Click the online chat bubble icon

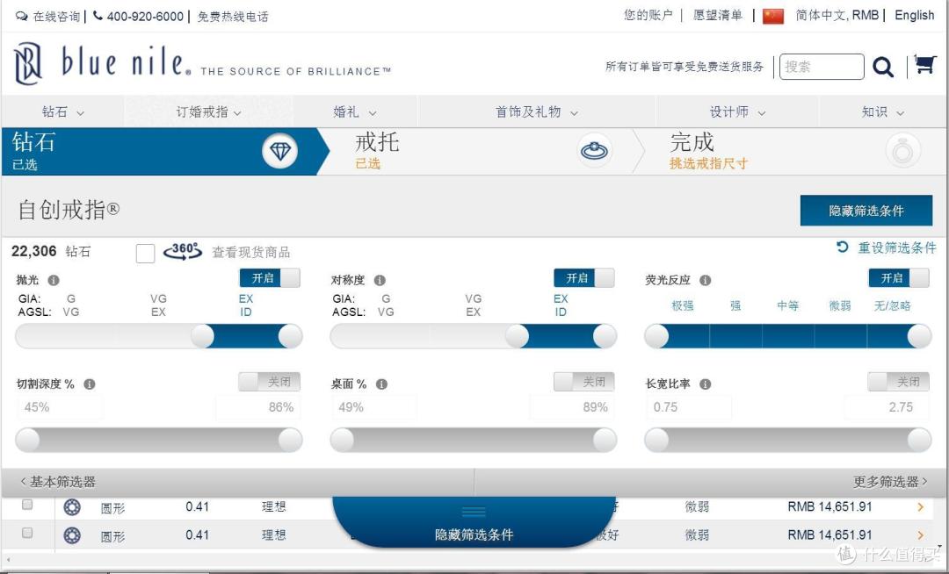(x=22, y=17)
